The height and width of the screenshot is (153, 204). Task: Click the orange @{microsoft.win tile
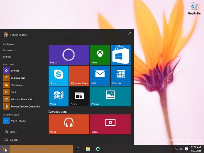coord(79,76)
